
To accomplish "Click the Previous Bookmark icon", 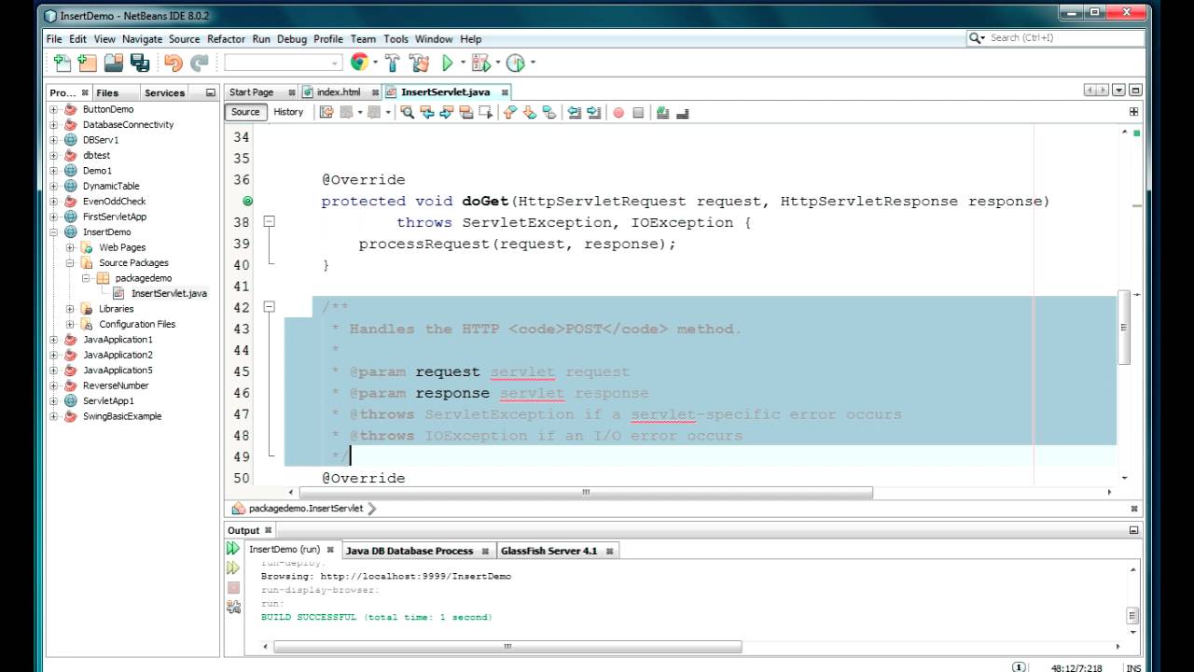I will click(x=510, y=112).
